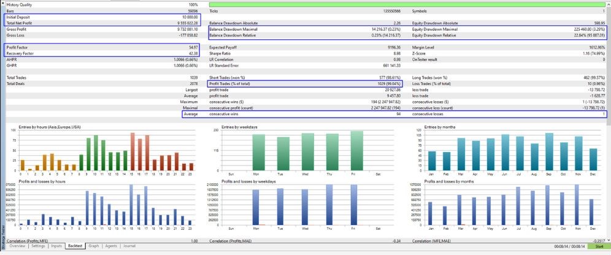Close the Strategy Tester panel
The width and height of the screenshot is (611, 255).
2,3
